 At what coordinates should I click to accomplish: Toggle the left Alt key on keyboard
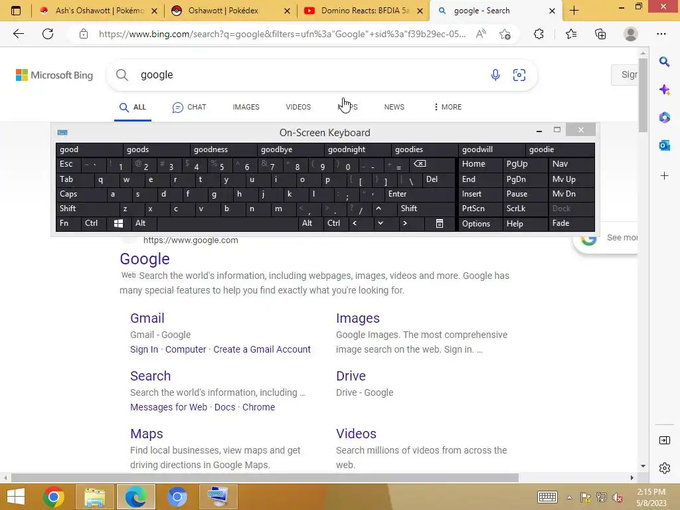144,223
